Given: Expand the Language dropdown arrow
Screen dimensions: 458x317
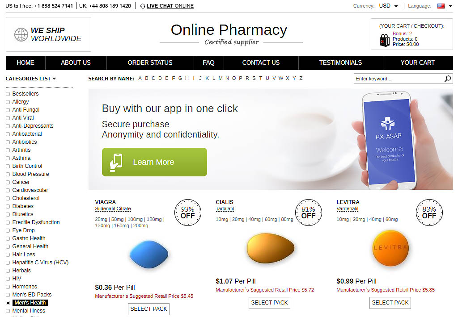Looking at the screenshot, I should pyautogui.click(x=450, y=6).
